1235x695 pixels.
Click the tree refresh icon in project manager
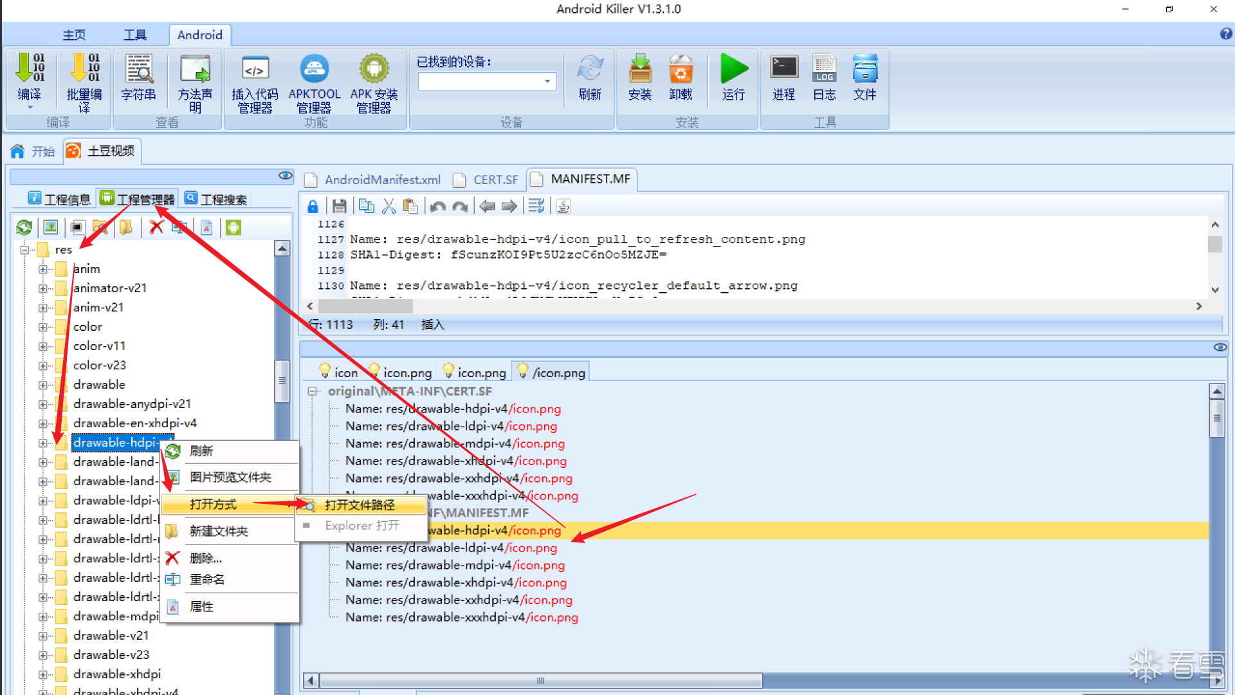pyautogui.click(x=24, y=227)
